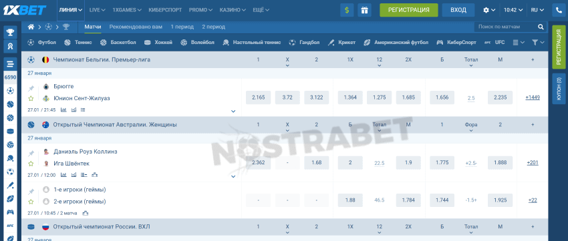Open the ЛИНИЯ menu
Screen dimensions: 568x241
tap(70, 10)
